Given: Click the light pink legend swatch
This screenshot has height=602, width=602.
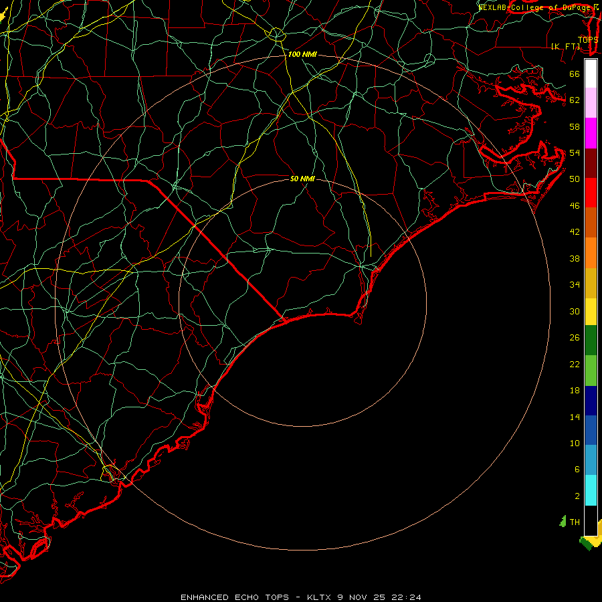Looking at the screenshot, I should point(591,103).
